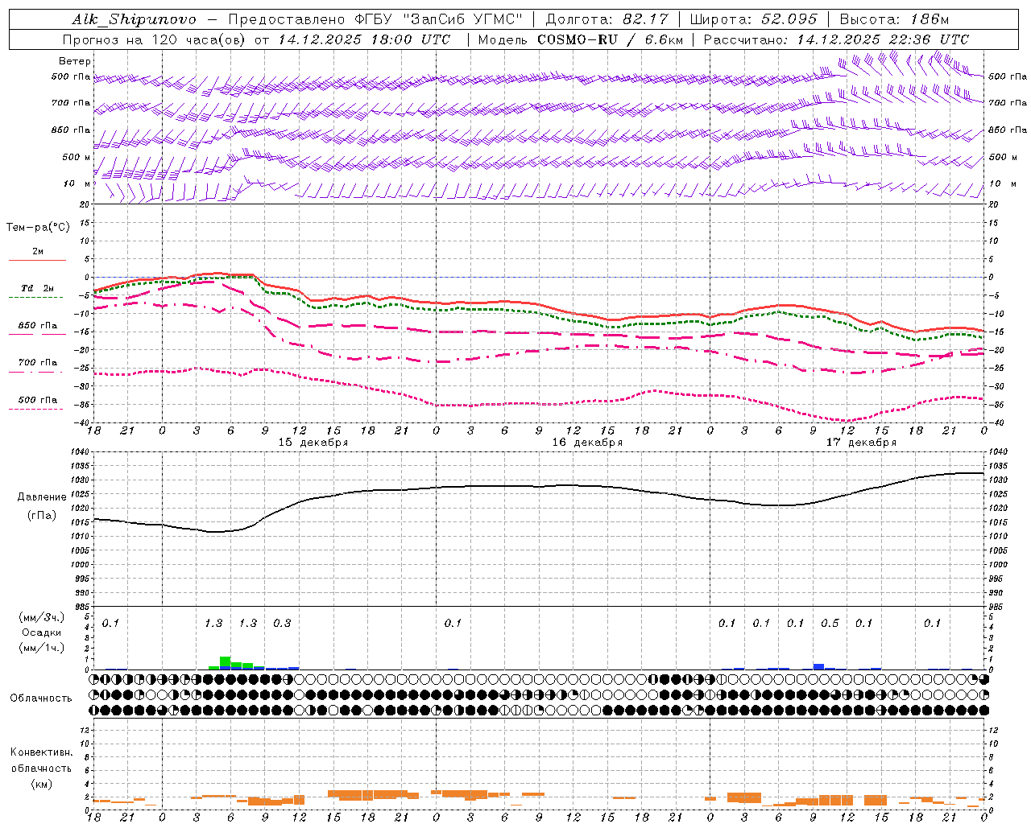Click the Прогноз на 120 часа(ов) text
The width and height of the screenshot is (1031, 824).
click(x=155, y=39)
